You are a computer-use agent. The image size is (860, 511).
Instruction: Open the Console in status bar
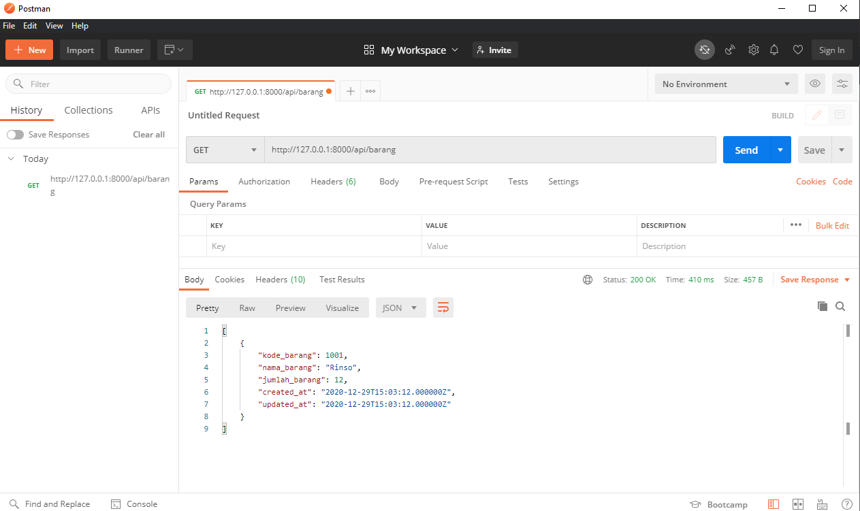pos(134,504)
